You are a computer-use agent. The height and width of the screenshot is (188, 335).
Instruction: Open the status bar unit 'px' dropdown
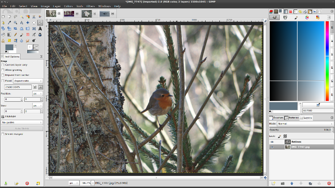tap(74, 183)
